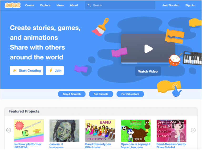This screenshot has width=202, height=150.
Task: Go to previous featured projects arrow
Action: tap(9, 130)
